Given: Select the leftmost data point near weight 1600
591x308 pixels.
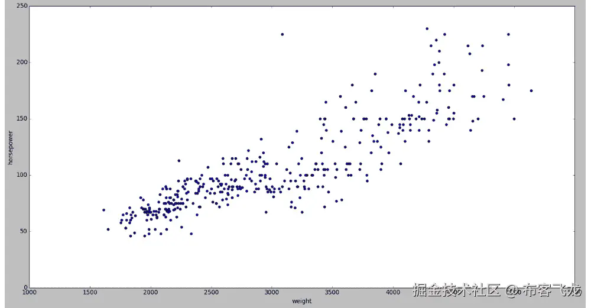Looking at the screenshot, I should point(103,210).
